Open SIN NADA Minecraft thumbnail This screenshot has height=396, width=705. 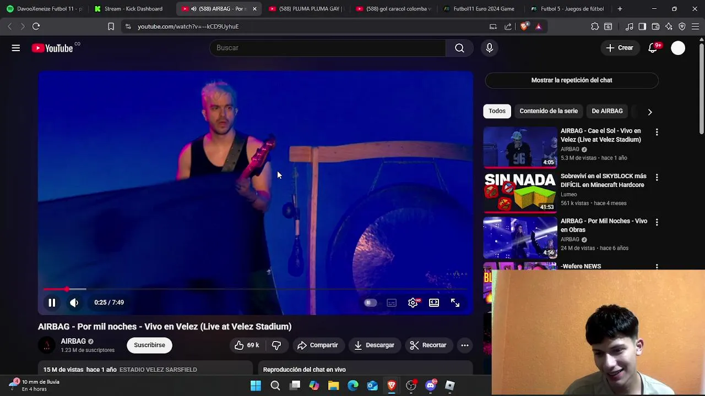click(x=520, y=193)
